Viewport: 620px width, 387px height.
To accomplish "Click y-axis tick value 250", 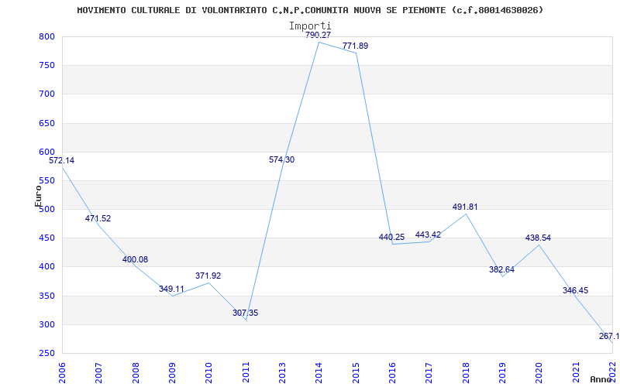I will coord(46,354).
